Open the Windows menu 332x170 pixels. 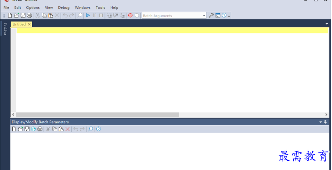click(83, 7)
